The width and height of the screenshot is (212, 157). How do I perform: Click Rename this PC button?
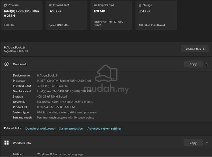pyautogui.click(x=195, y=49)
